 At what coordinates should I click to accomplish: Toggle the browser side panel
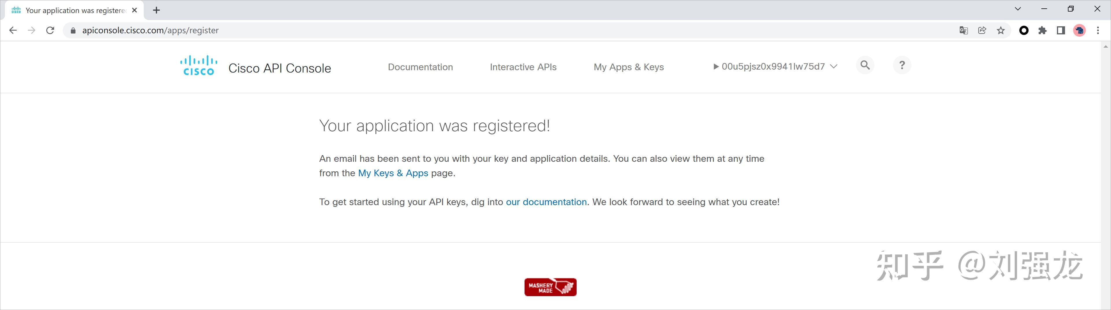click(1060, 31)
